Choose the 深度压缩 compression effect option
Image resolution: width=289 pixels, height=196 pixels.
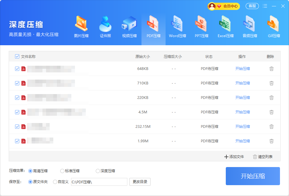98,171
